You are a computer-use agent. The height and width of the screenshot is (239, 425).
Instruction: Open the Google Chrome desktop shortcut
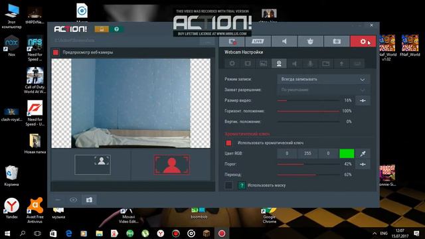[x=269, y=216]
